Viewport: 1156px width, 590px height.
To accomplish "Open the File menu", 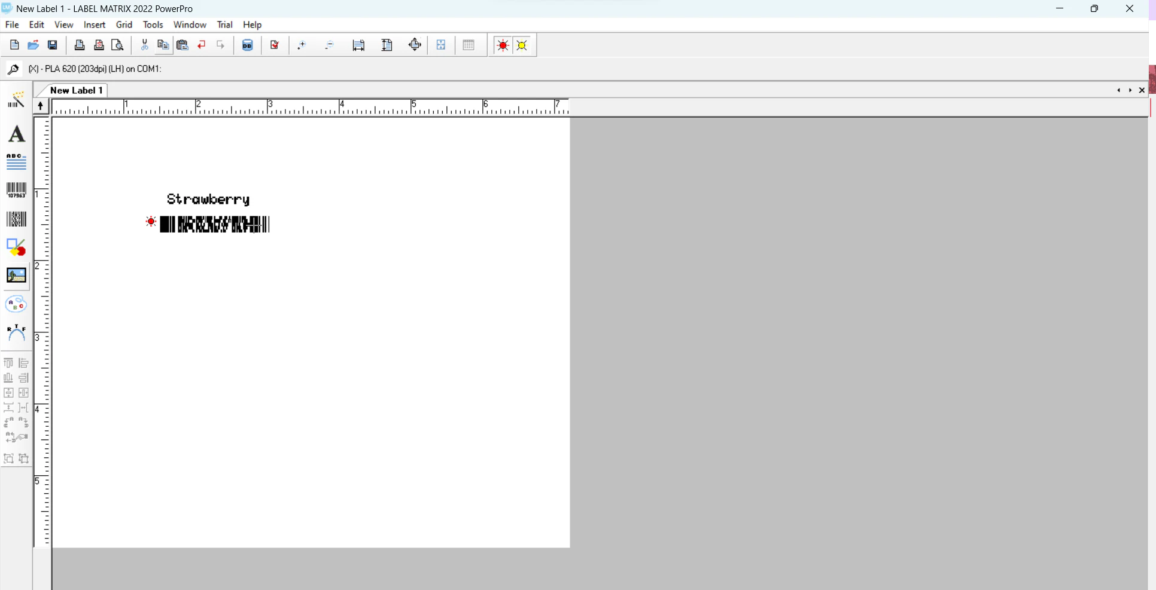I will (x=12, y=25).
